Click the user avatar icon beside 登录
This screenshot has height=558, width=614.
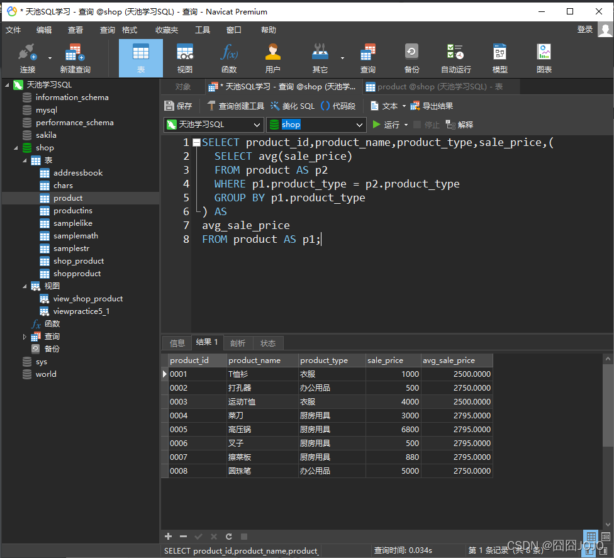tap(605, 30)
